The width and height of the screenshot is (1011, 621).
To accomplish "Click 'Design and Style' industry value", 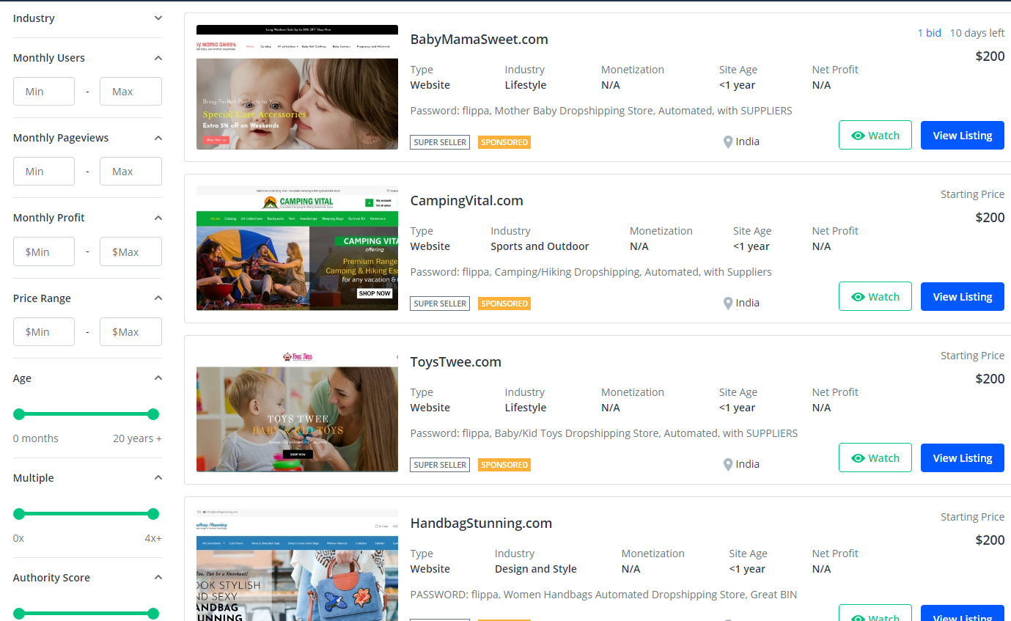I will (x=536, y=569).
